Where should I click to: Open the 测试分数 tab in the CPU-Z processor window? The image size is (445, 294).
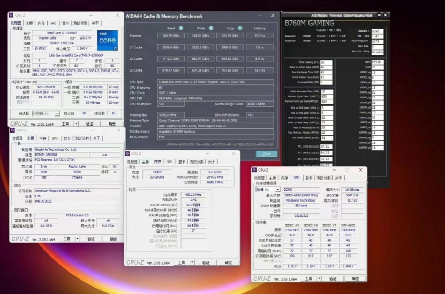coord(80,23)
